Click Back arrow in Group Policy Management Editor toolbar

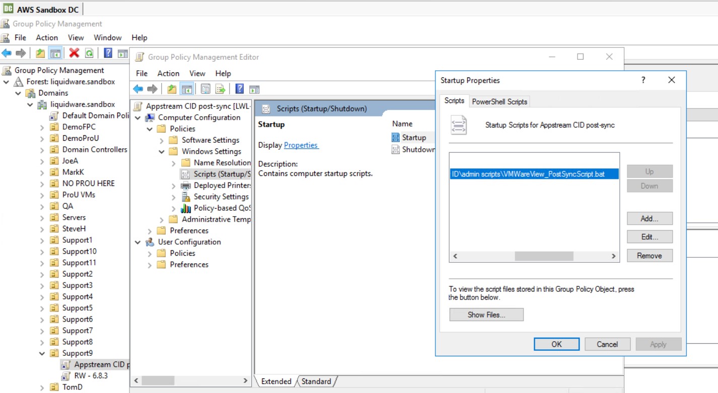(138, 89)
